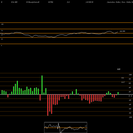Click the label 11 in the mini chart
The image size is (133, 133).
86,126
